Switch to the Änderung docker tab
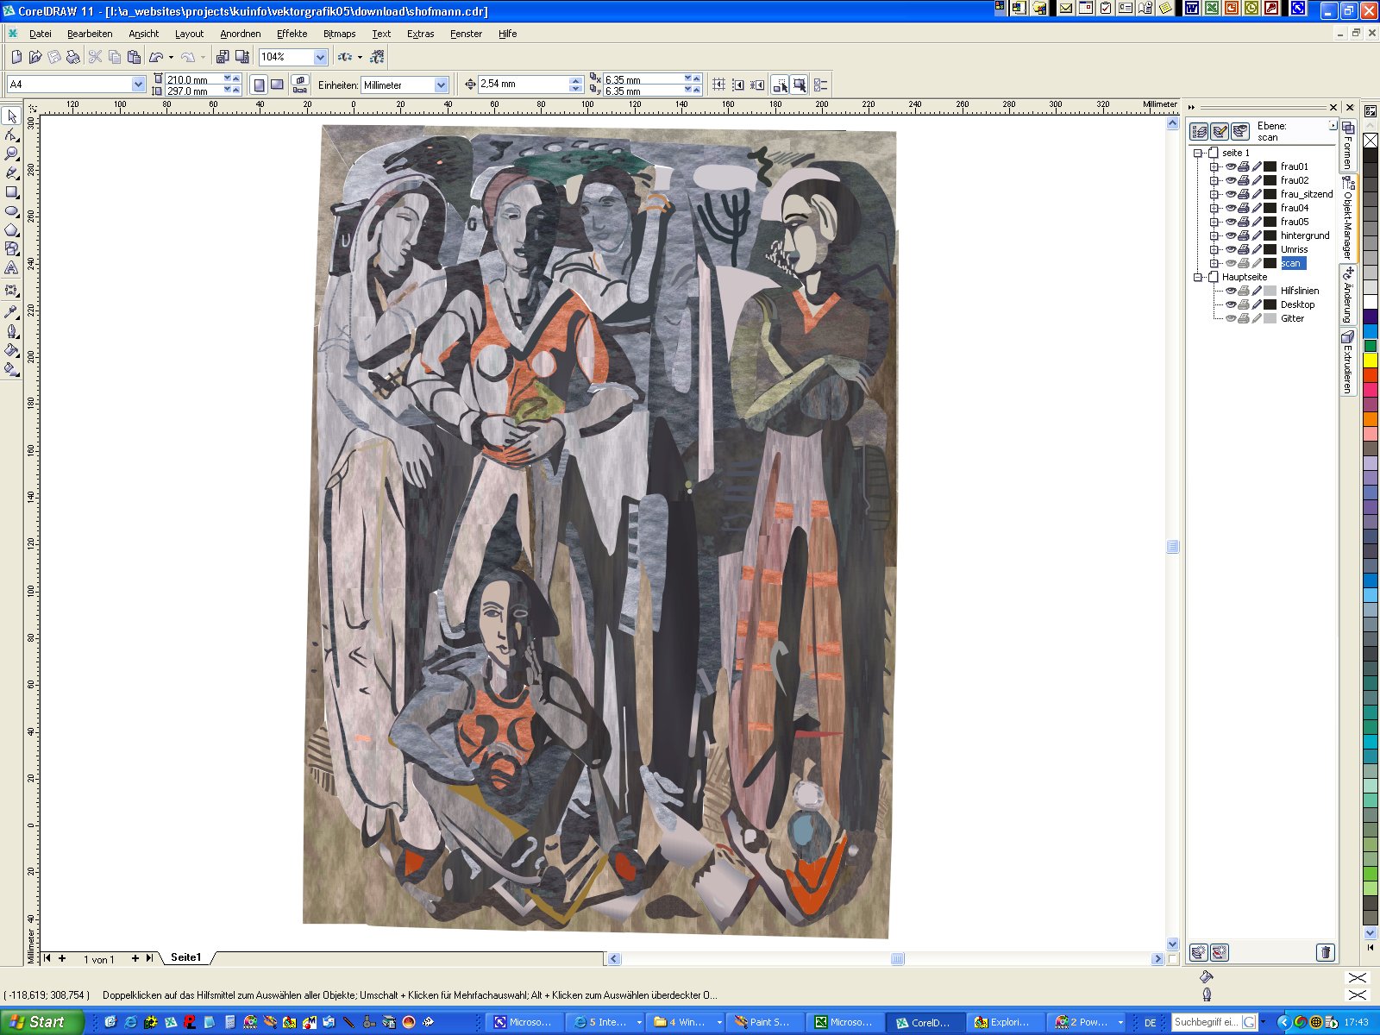This screenshot has height=1035, width=1380. (x=1348, y=295)
